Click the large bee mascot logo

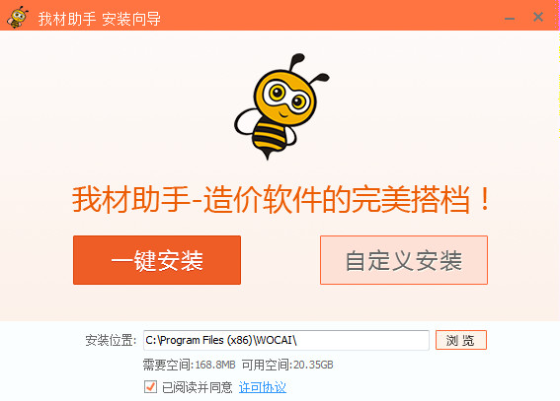click(x=281, y=106)
